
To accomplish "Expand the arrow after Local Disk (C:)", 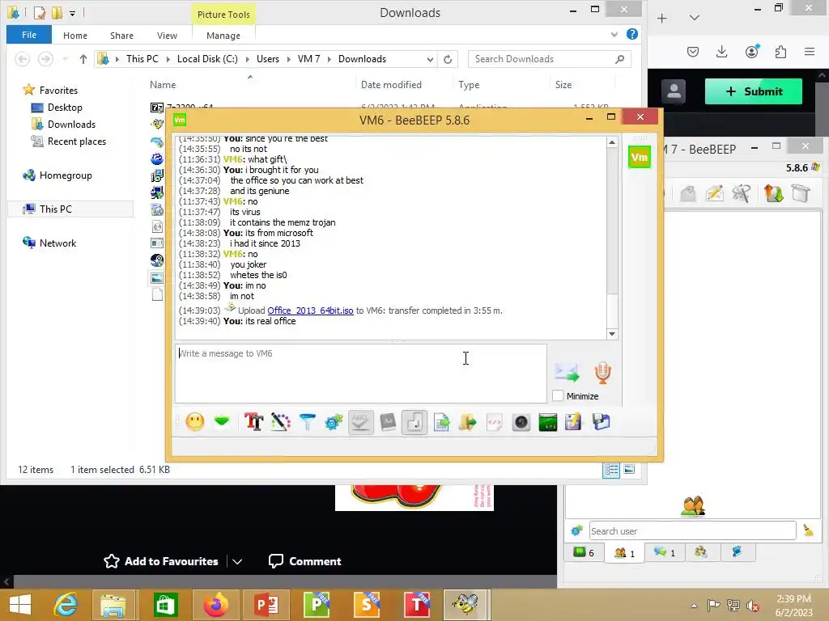I will pyautogui.click(x=247, y=59).
